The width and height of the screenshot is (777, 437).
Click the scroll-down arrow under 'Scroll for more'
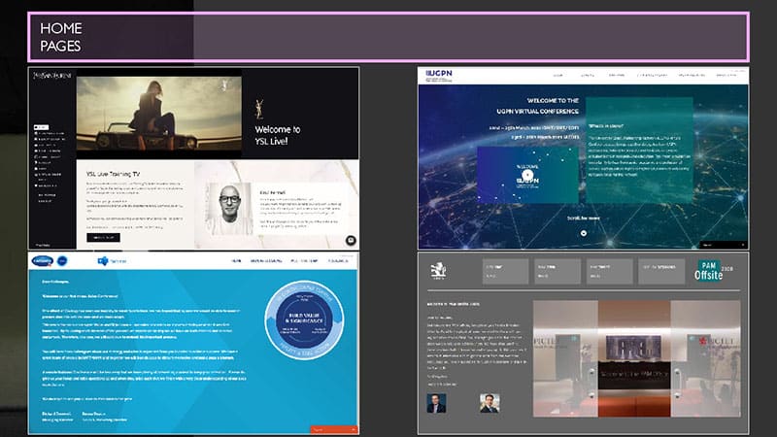point(583,233)
